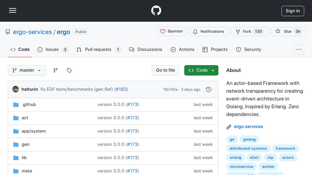The height and width of the screenshot is (175, 312).
Task: Click the Sign in button
Action: pyautogui.click(x=292, y=11)
